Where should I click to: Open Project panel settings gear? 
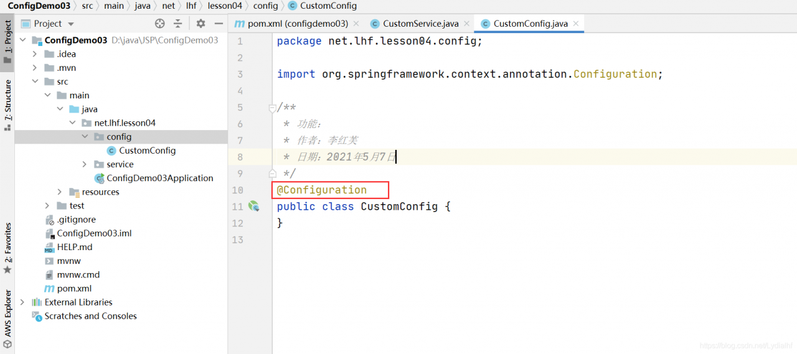click(x=200, y=24)
